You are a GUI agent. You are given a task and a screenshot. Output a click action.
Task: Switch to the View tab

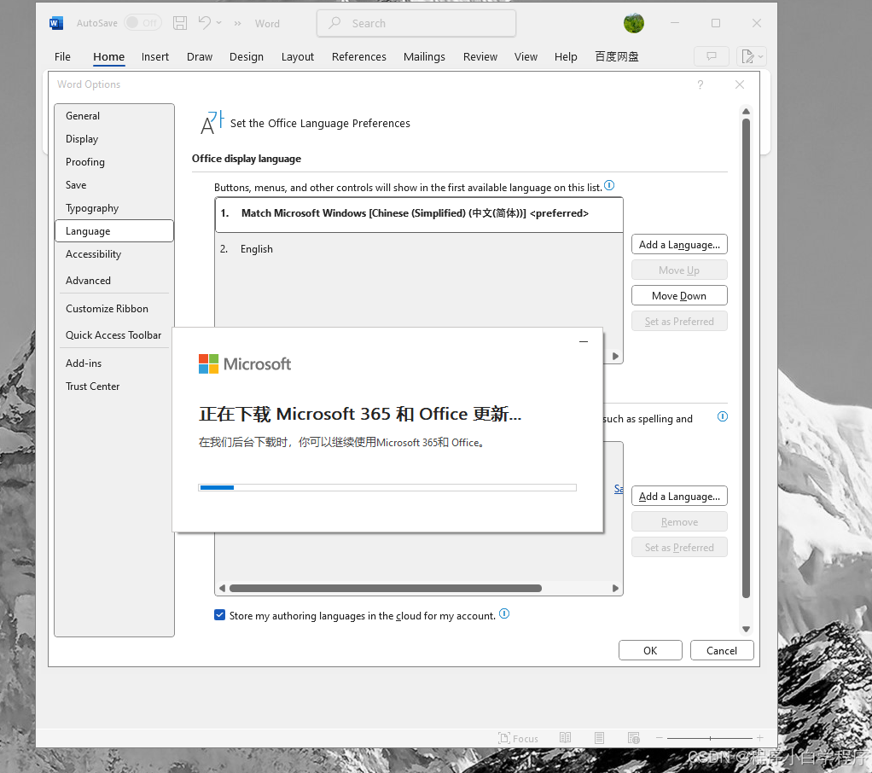[526, 56]
